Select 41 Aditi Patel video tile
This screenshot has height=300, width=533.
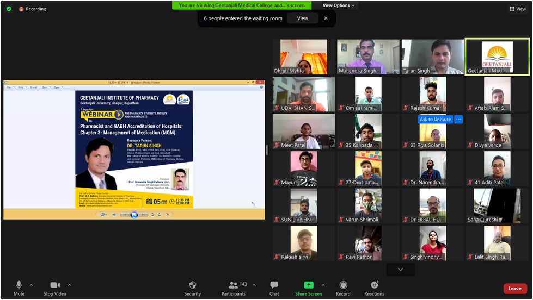pos(497,168)
